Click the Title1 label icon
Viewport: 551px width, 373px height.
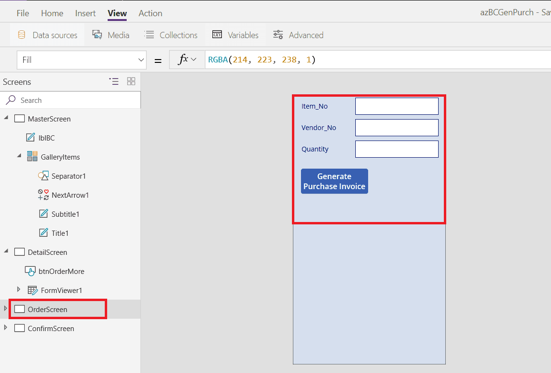click(43, 233)
